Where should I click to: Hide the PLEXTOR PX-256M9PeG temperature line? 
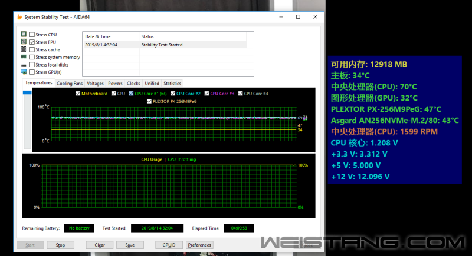click(149, 101)
